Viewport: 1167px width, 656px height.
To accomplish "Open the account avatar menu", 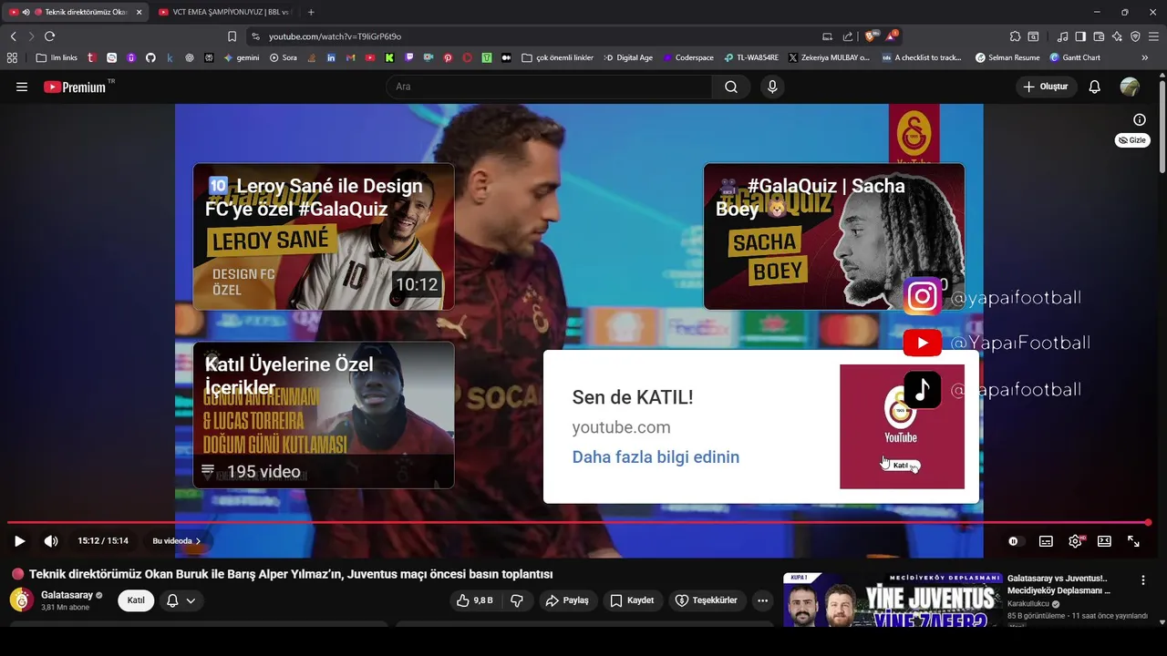I will click(x=1130, y=87).
